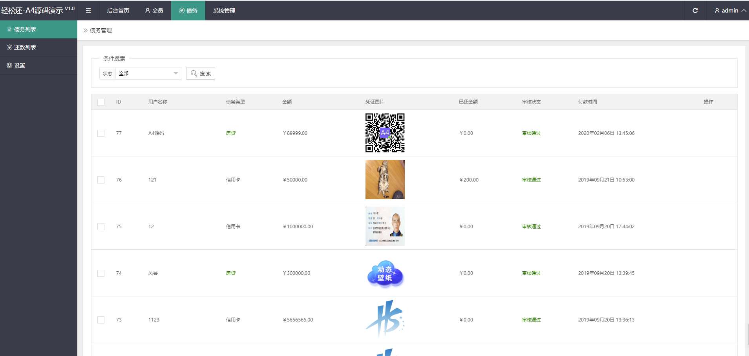Open the 会员 top menu

154,11
